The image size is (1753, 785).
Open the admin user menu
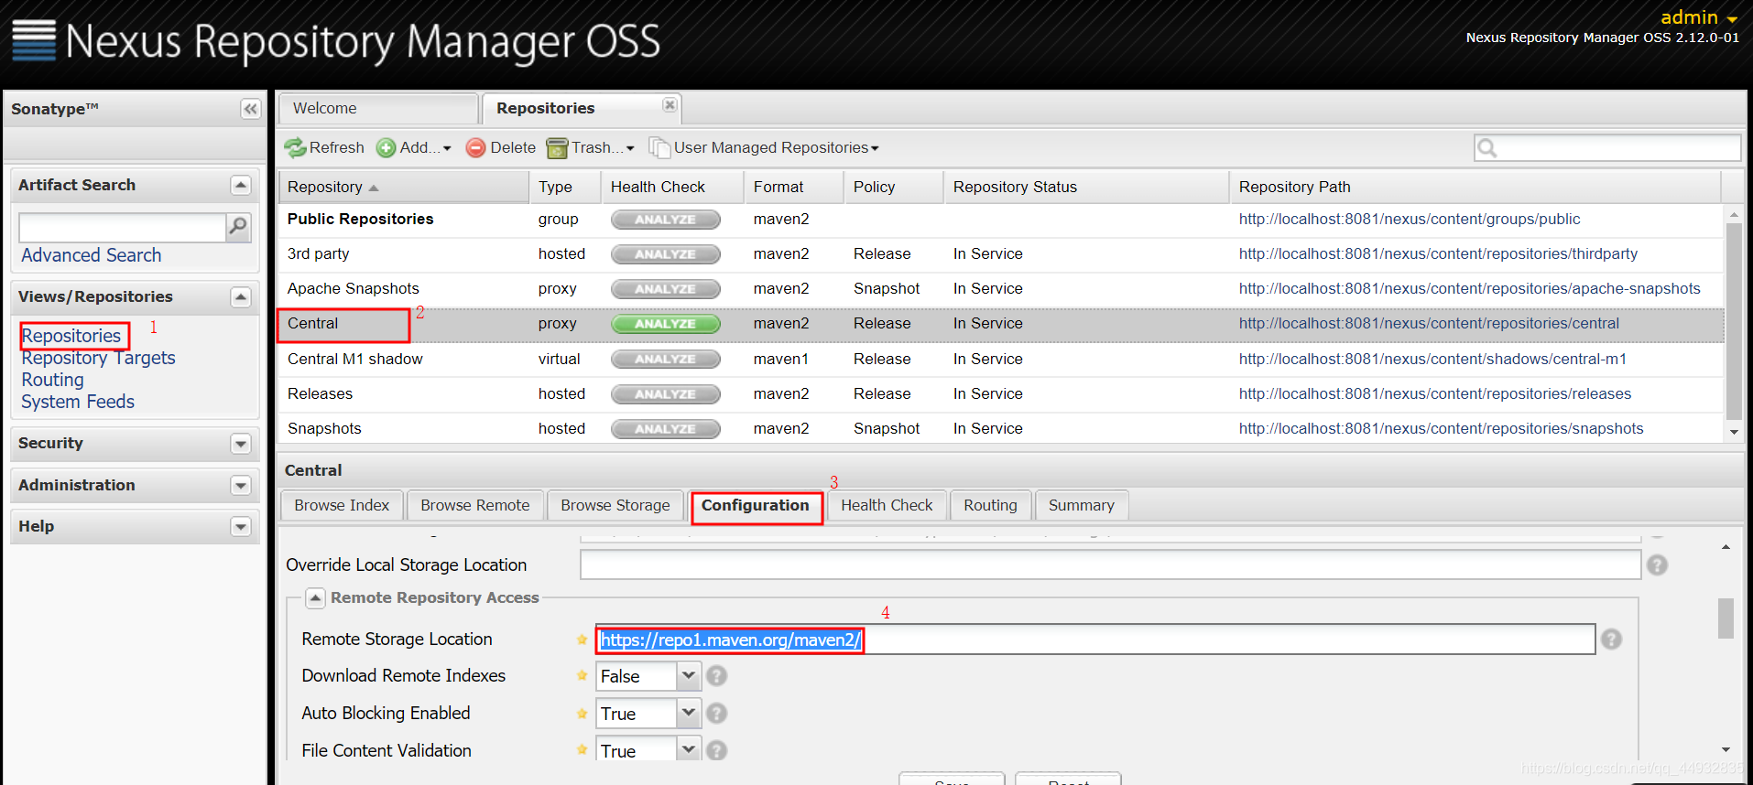(x=1699, y=17)
